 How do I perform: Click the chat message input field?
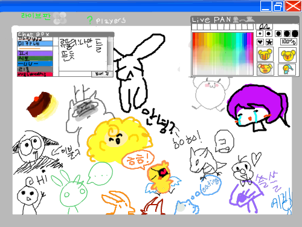click(75, 74)
